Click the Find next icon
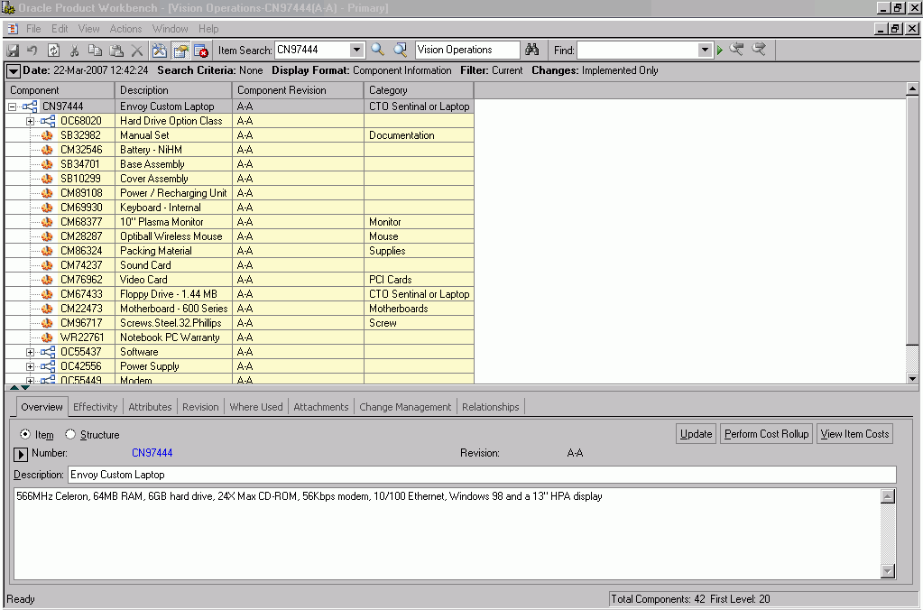This screenshot has height=610, width=923. coord(760,50)
